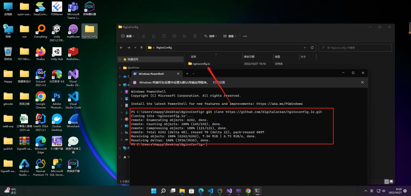411x196 pixels.
Task: Click the Delete trash icon in Explorer toolbar
Action: tap(195, 36)
